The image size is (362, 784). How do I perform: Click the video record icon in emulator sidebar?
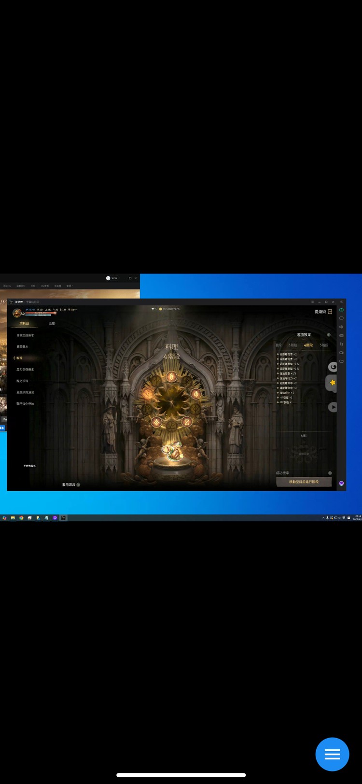[341, 353]
